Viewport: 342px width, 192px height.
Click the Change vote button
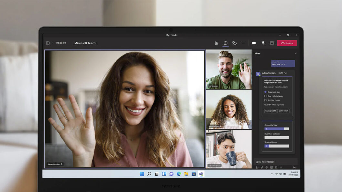(270, 111)
